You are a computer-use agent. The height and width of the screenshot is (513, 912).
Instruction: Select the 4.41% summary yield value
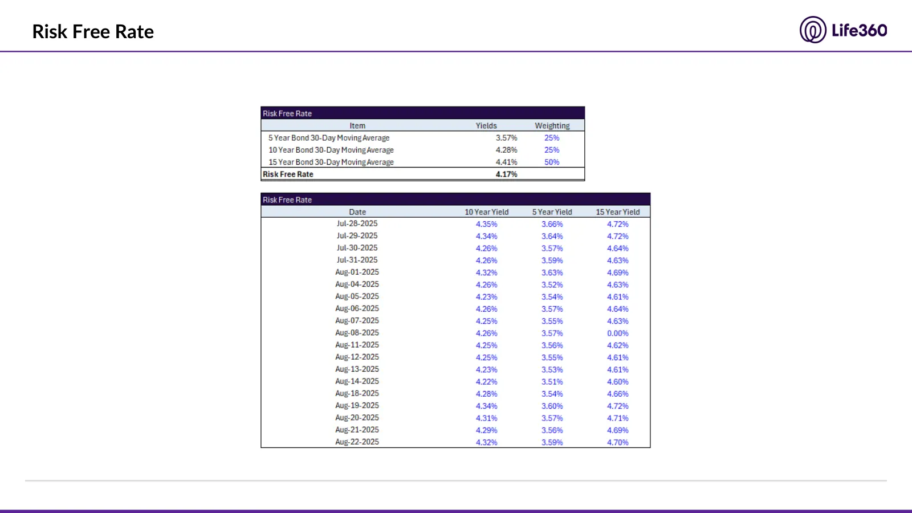(x=506, y=162)
